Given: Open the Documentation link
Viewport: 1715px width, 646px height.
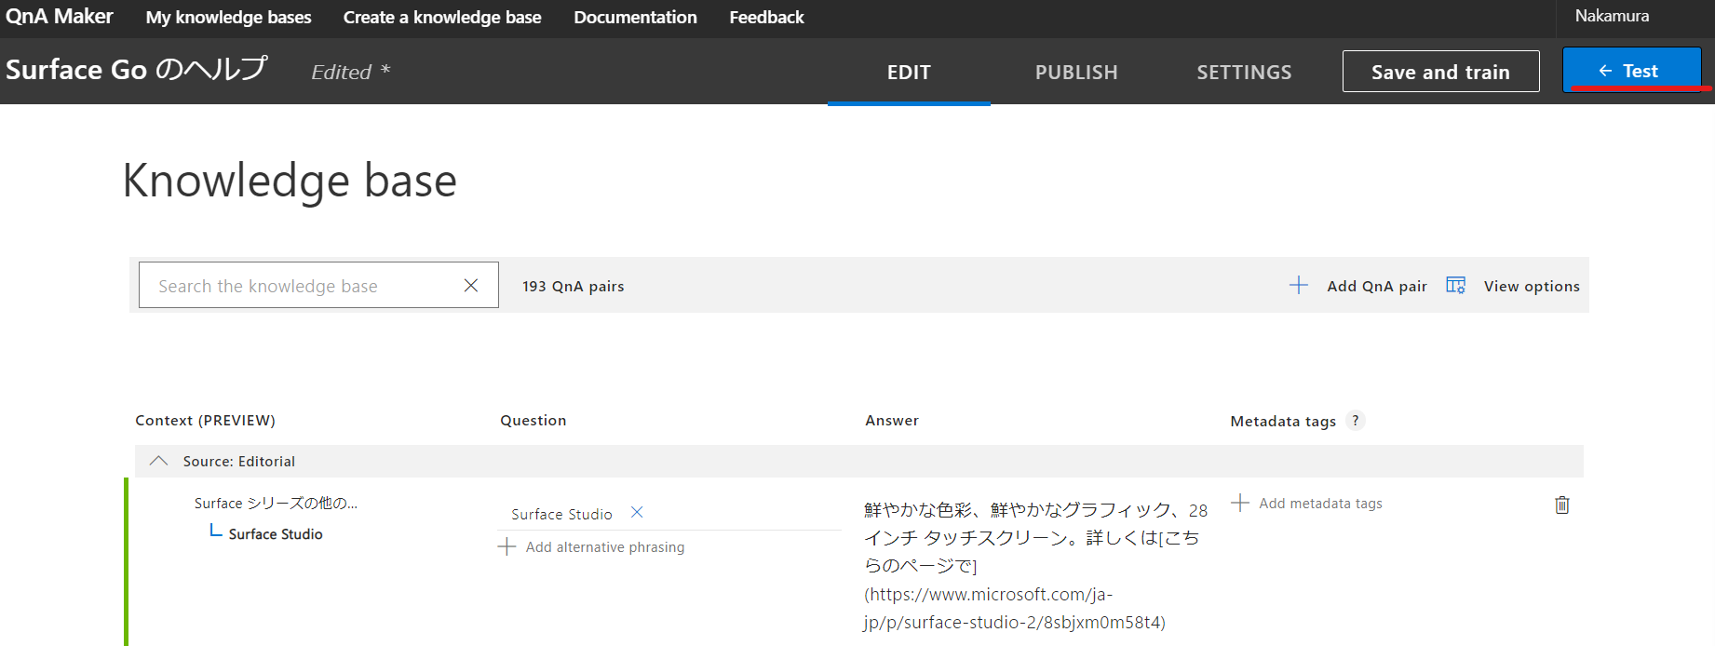Looking at the screenshot, I should 635,18.
